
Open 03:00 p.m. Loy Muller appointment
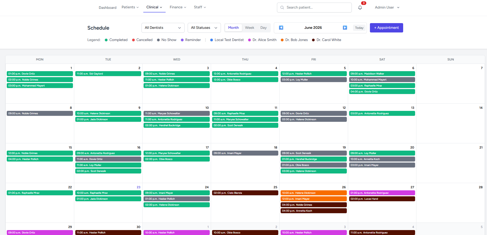click(314, 80)
